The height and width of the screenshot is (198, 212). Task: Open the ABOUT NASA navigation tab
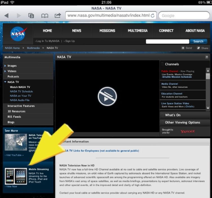pos(195,31)
